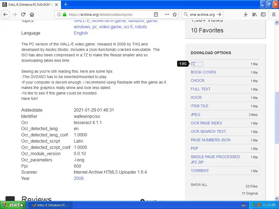Open a new browser tab
Viewport: 279px width, 209px height.
pyautogui.click(x=66, y=4)
